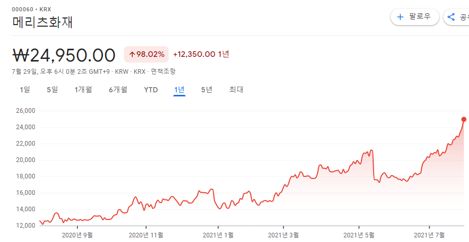Click the +12,350.00 1년 change text
The image size is (469, 242).
201,54
